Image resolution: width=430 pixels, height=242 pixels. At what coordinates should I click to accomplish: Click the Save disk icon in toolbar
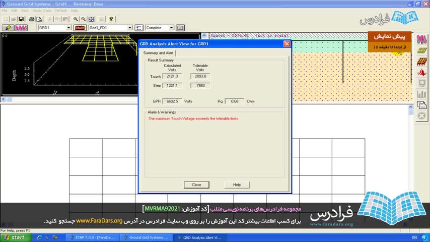[21, 19]
